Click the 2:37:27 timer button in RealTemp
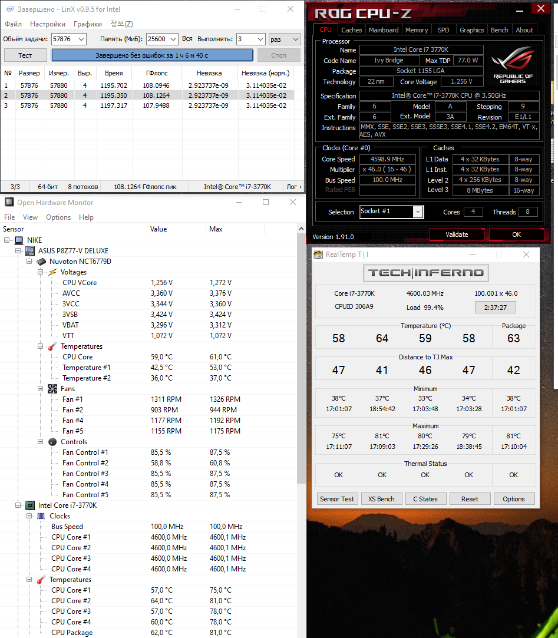Image resolution: width=558 pixels, height=638 pixels. point(496,307)
